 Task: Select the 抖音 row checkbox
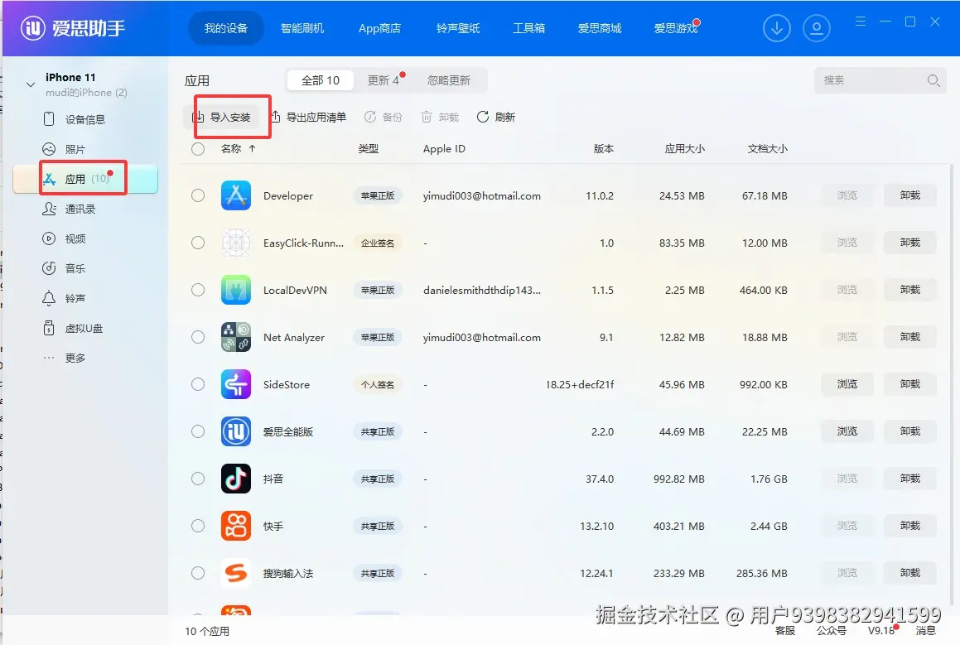coord(198,479)
